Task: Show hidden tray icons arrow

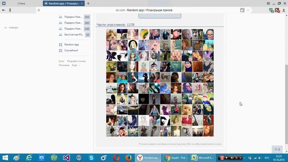Action: tap(245, 158)
